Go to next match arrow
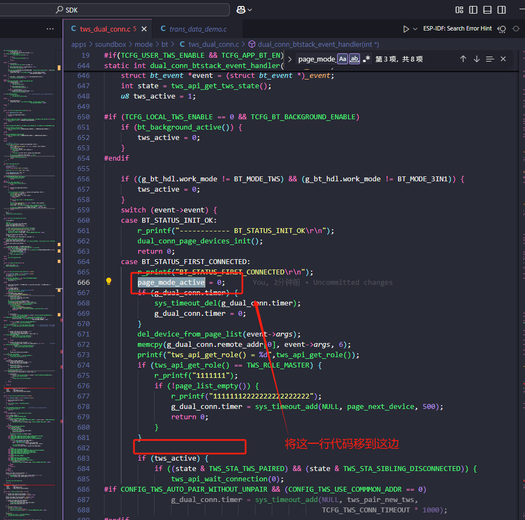 pos(477,59)
